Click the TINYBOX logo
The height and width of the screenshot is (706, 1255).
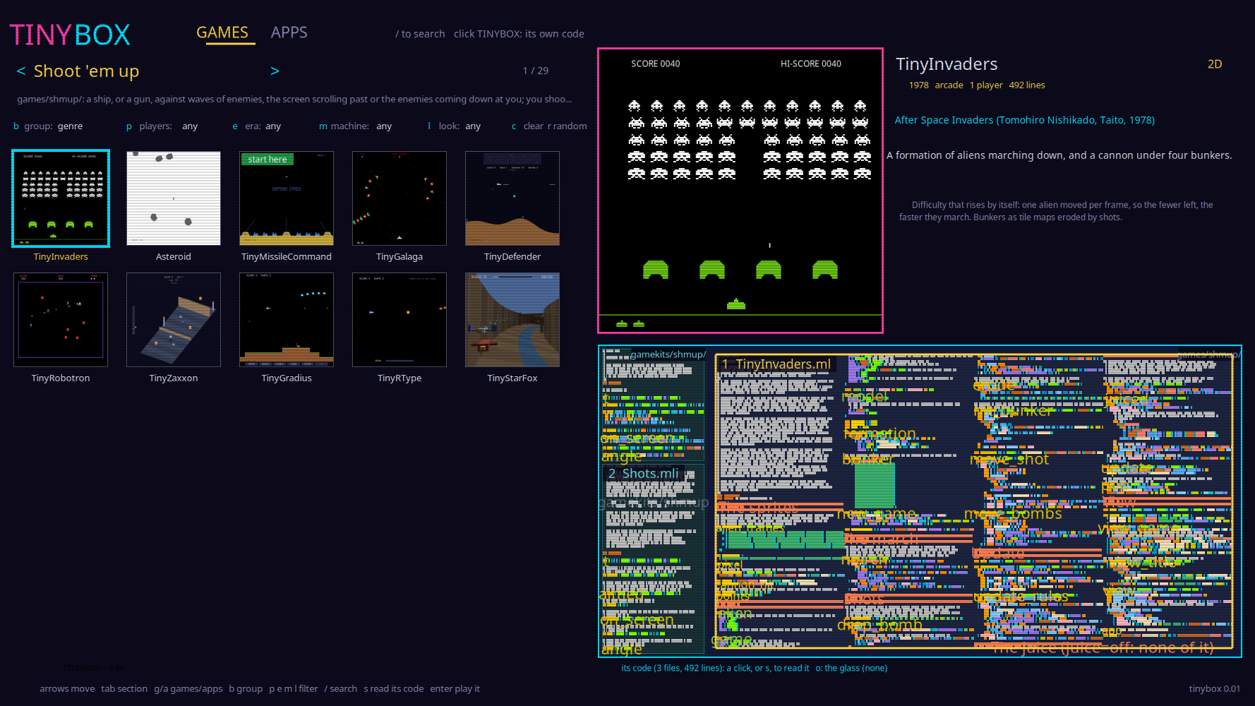70,35
